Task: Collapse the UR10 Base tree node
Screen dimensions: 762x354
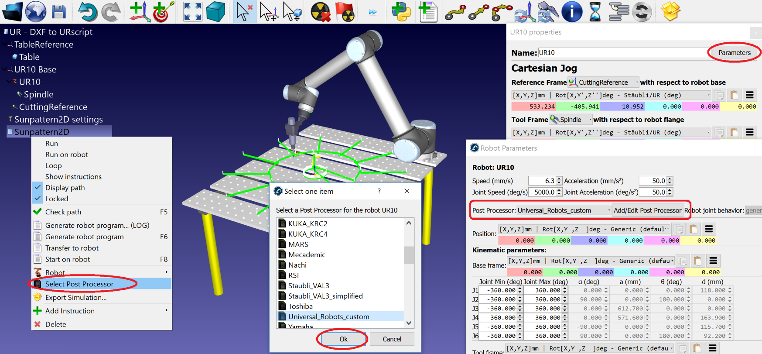Action: click(x=4, y=69)
